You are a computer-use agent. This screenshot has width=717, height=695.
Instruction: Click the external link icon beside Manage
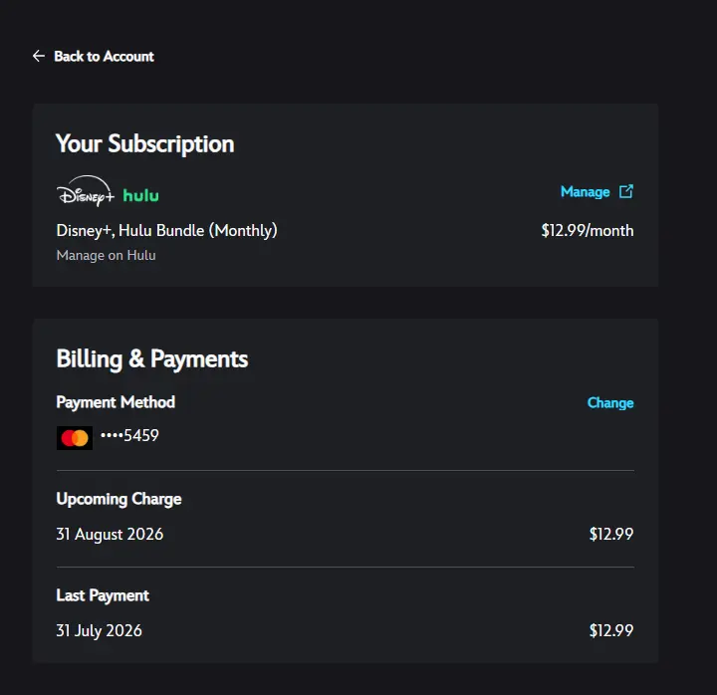click(626, 191)
